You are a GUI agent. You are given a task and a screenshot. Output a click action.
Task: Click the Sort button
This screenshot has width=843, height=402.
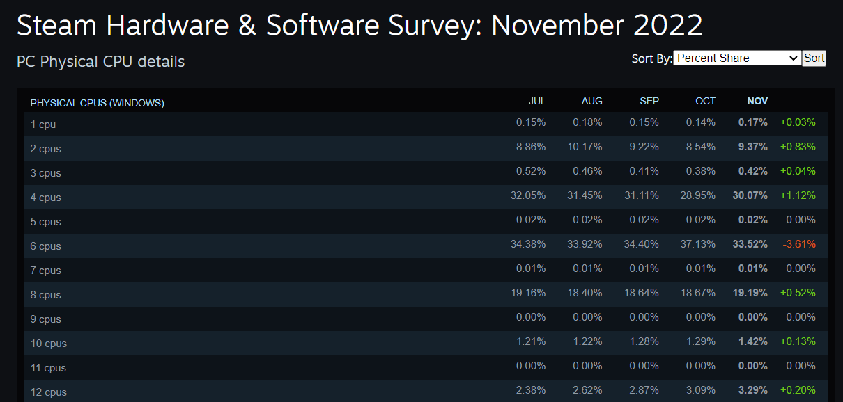coord(813,58)
